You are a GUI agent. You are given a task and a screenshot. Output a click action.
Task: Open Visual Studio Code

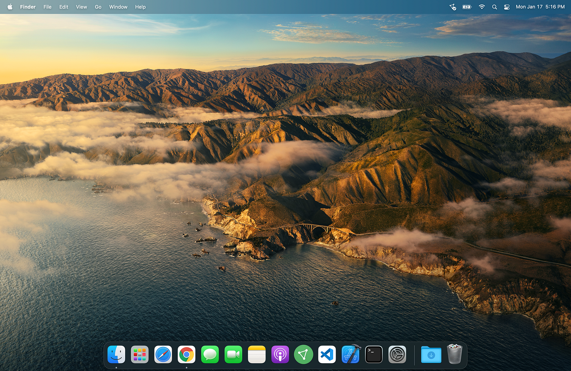pyautogui.click(x=327, y=354)
